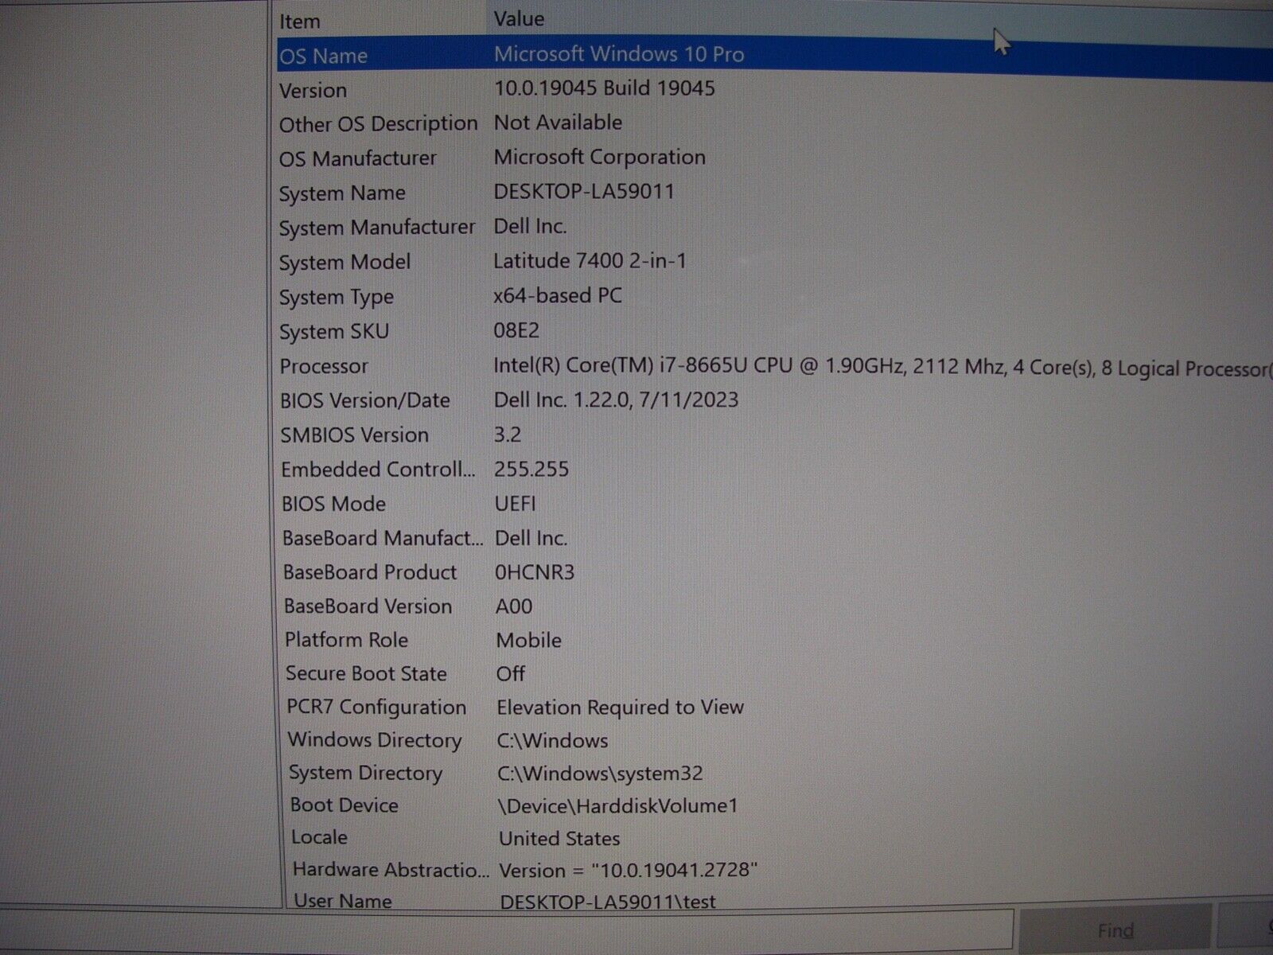The width and height of the screenshot is (1273, 955).
Task: Select the highlighted OS Name row
Action: click(x=775, y=56)
